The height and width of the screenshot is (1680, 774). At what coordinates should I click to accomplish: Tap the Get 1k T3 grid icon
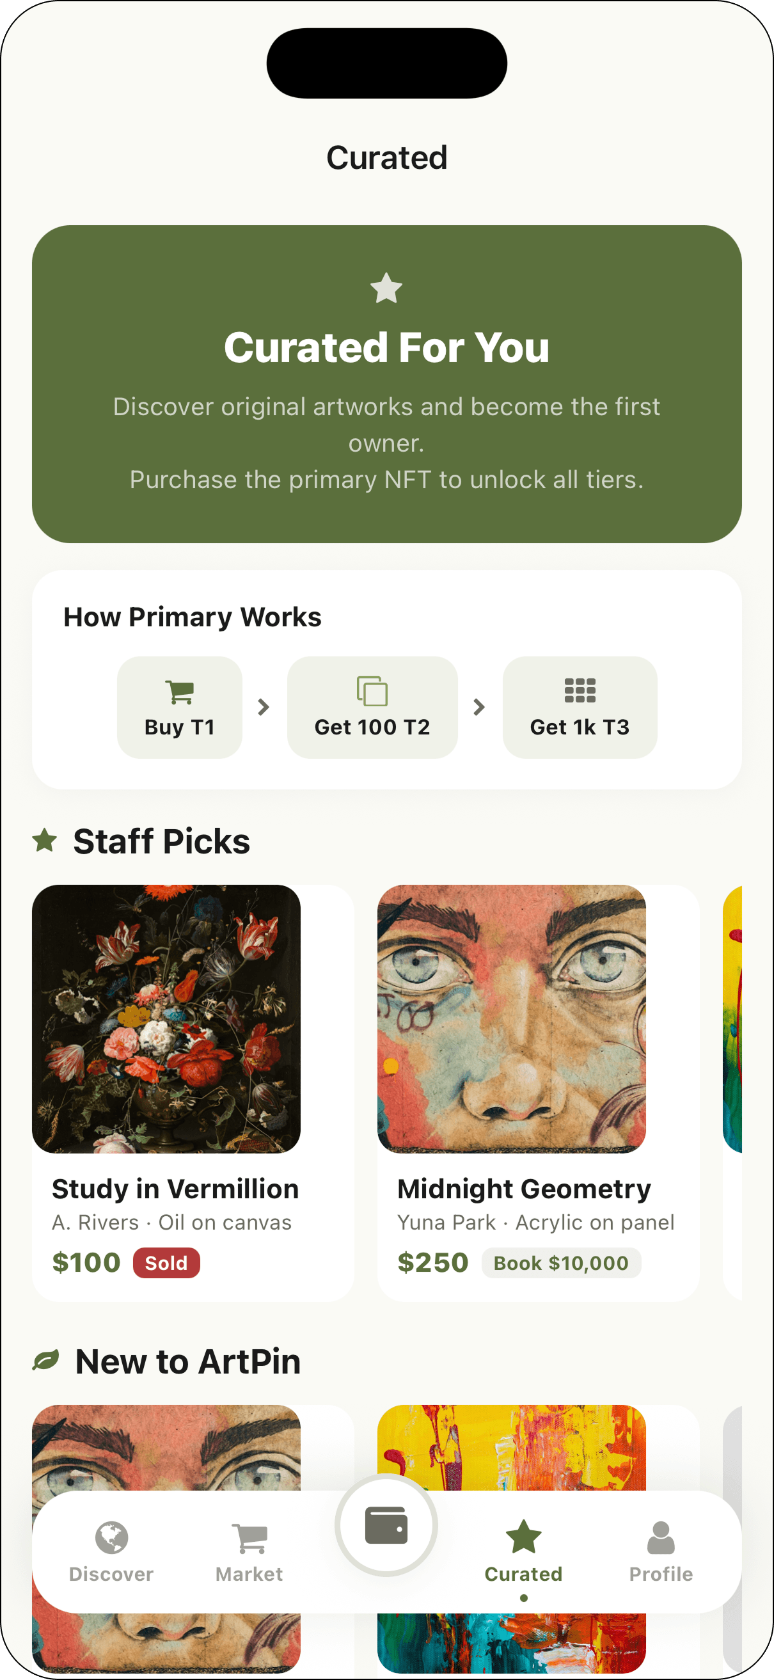pos(580,690)
